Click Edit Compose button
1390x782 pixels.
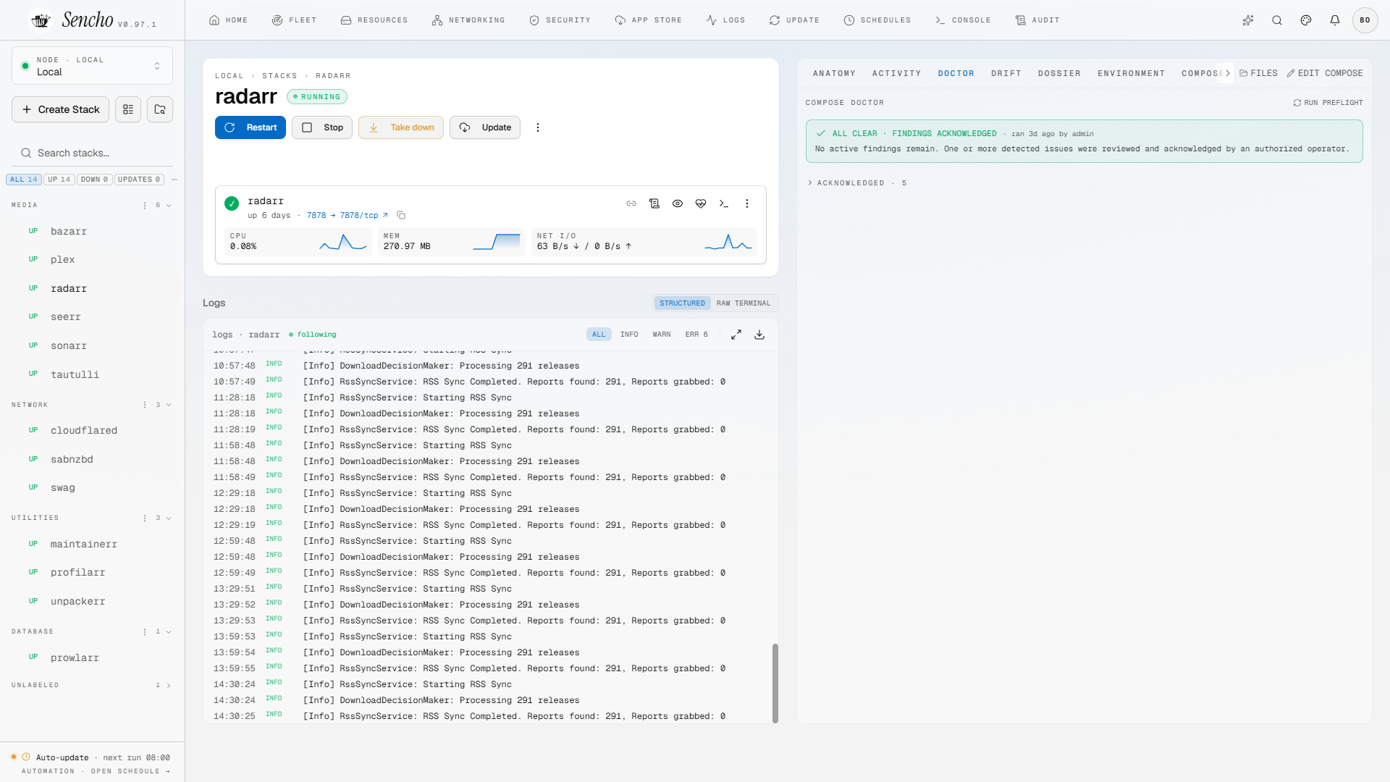pyautogui.click(x=1325, y=73)
